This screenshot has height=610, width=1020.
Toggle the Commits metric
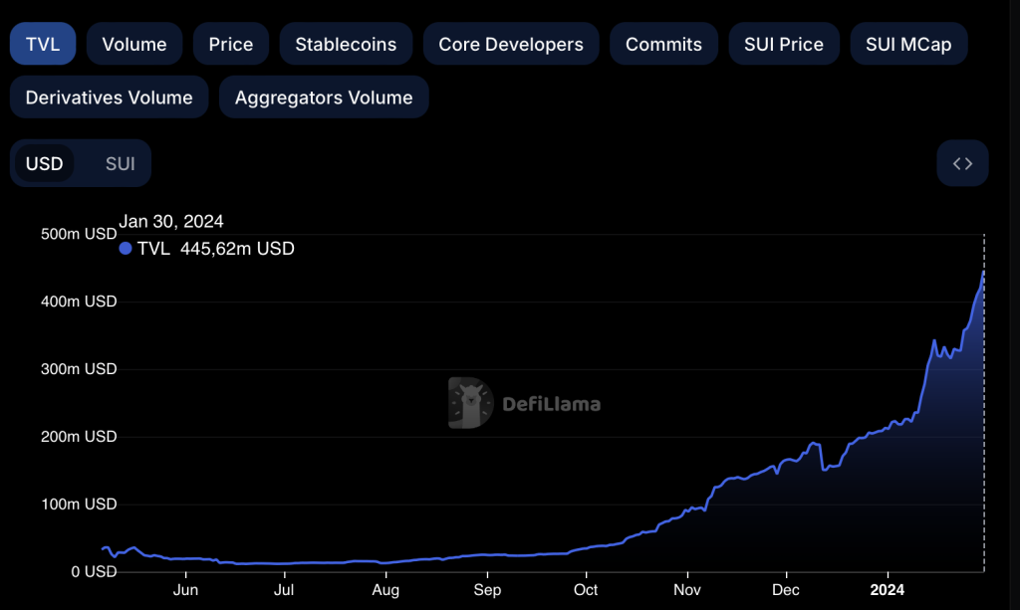pos(663,44)
